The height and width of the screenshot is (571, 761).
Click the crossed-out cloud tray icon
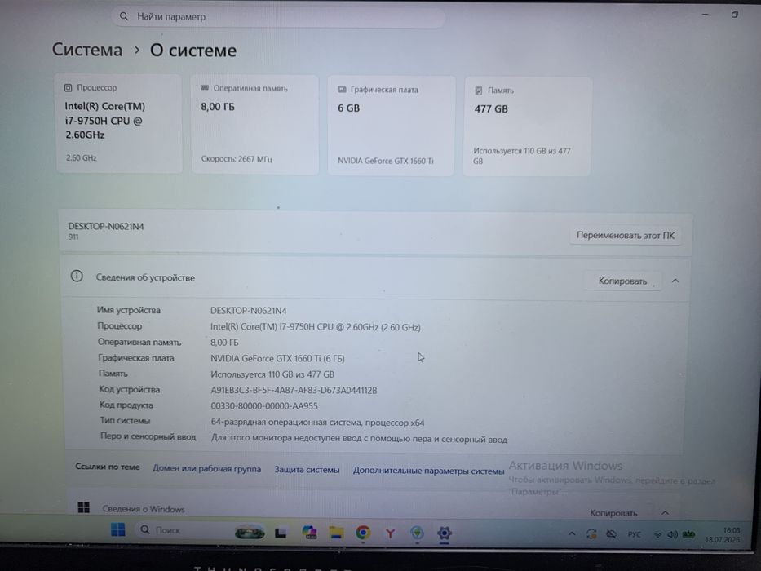(611, 534)
